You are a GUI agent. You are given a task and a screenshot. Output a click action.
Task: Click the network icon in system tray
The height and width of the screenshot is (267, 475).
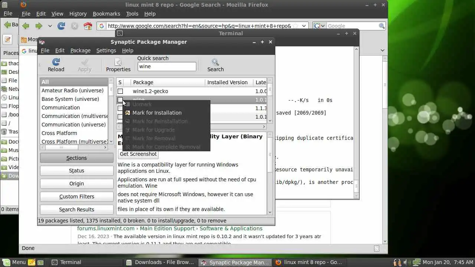(x=417, y=262)
